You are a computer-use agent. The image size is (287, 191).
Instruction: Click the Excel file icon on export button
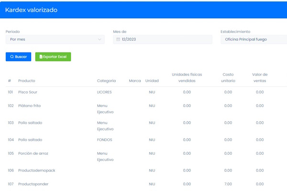(x=41, y=57)
